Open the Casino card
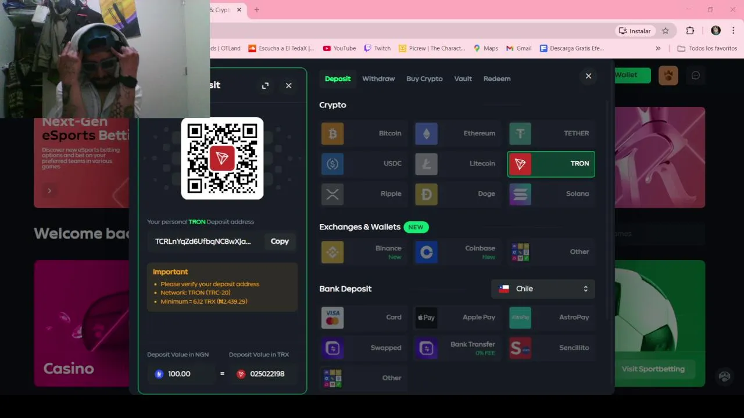Screen dimensions: 744x418 coord(81,323)
